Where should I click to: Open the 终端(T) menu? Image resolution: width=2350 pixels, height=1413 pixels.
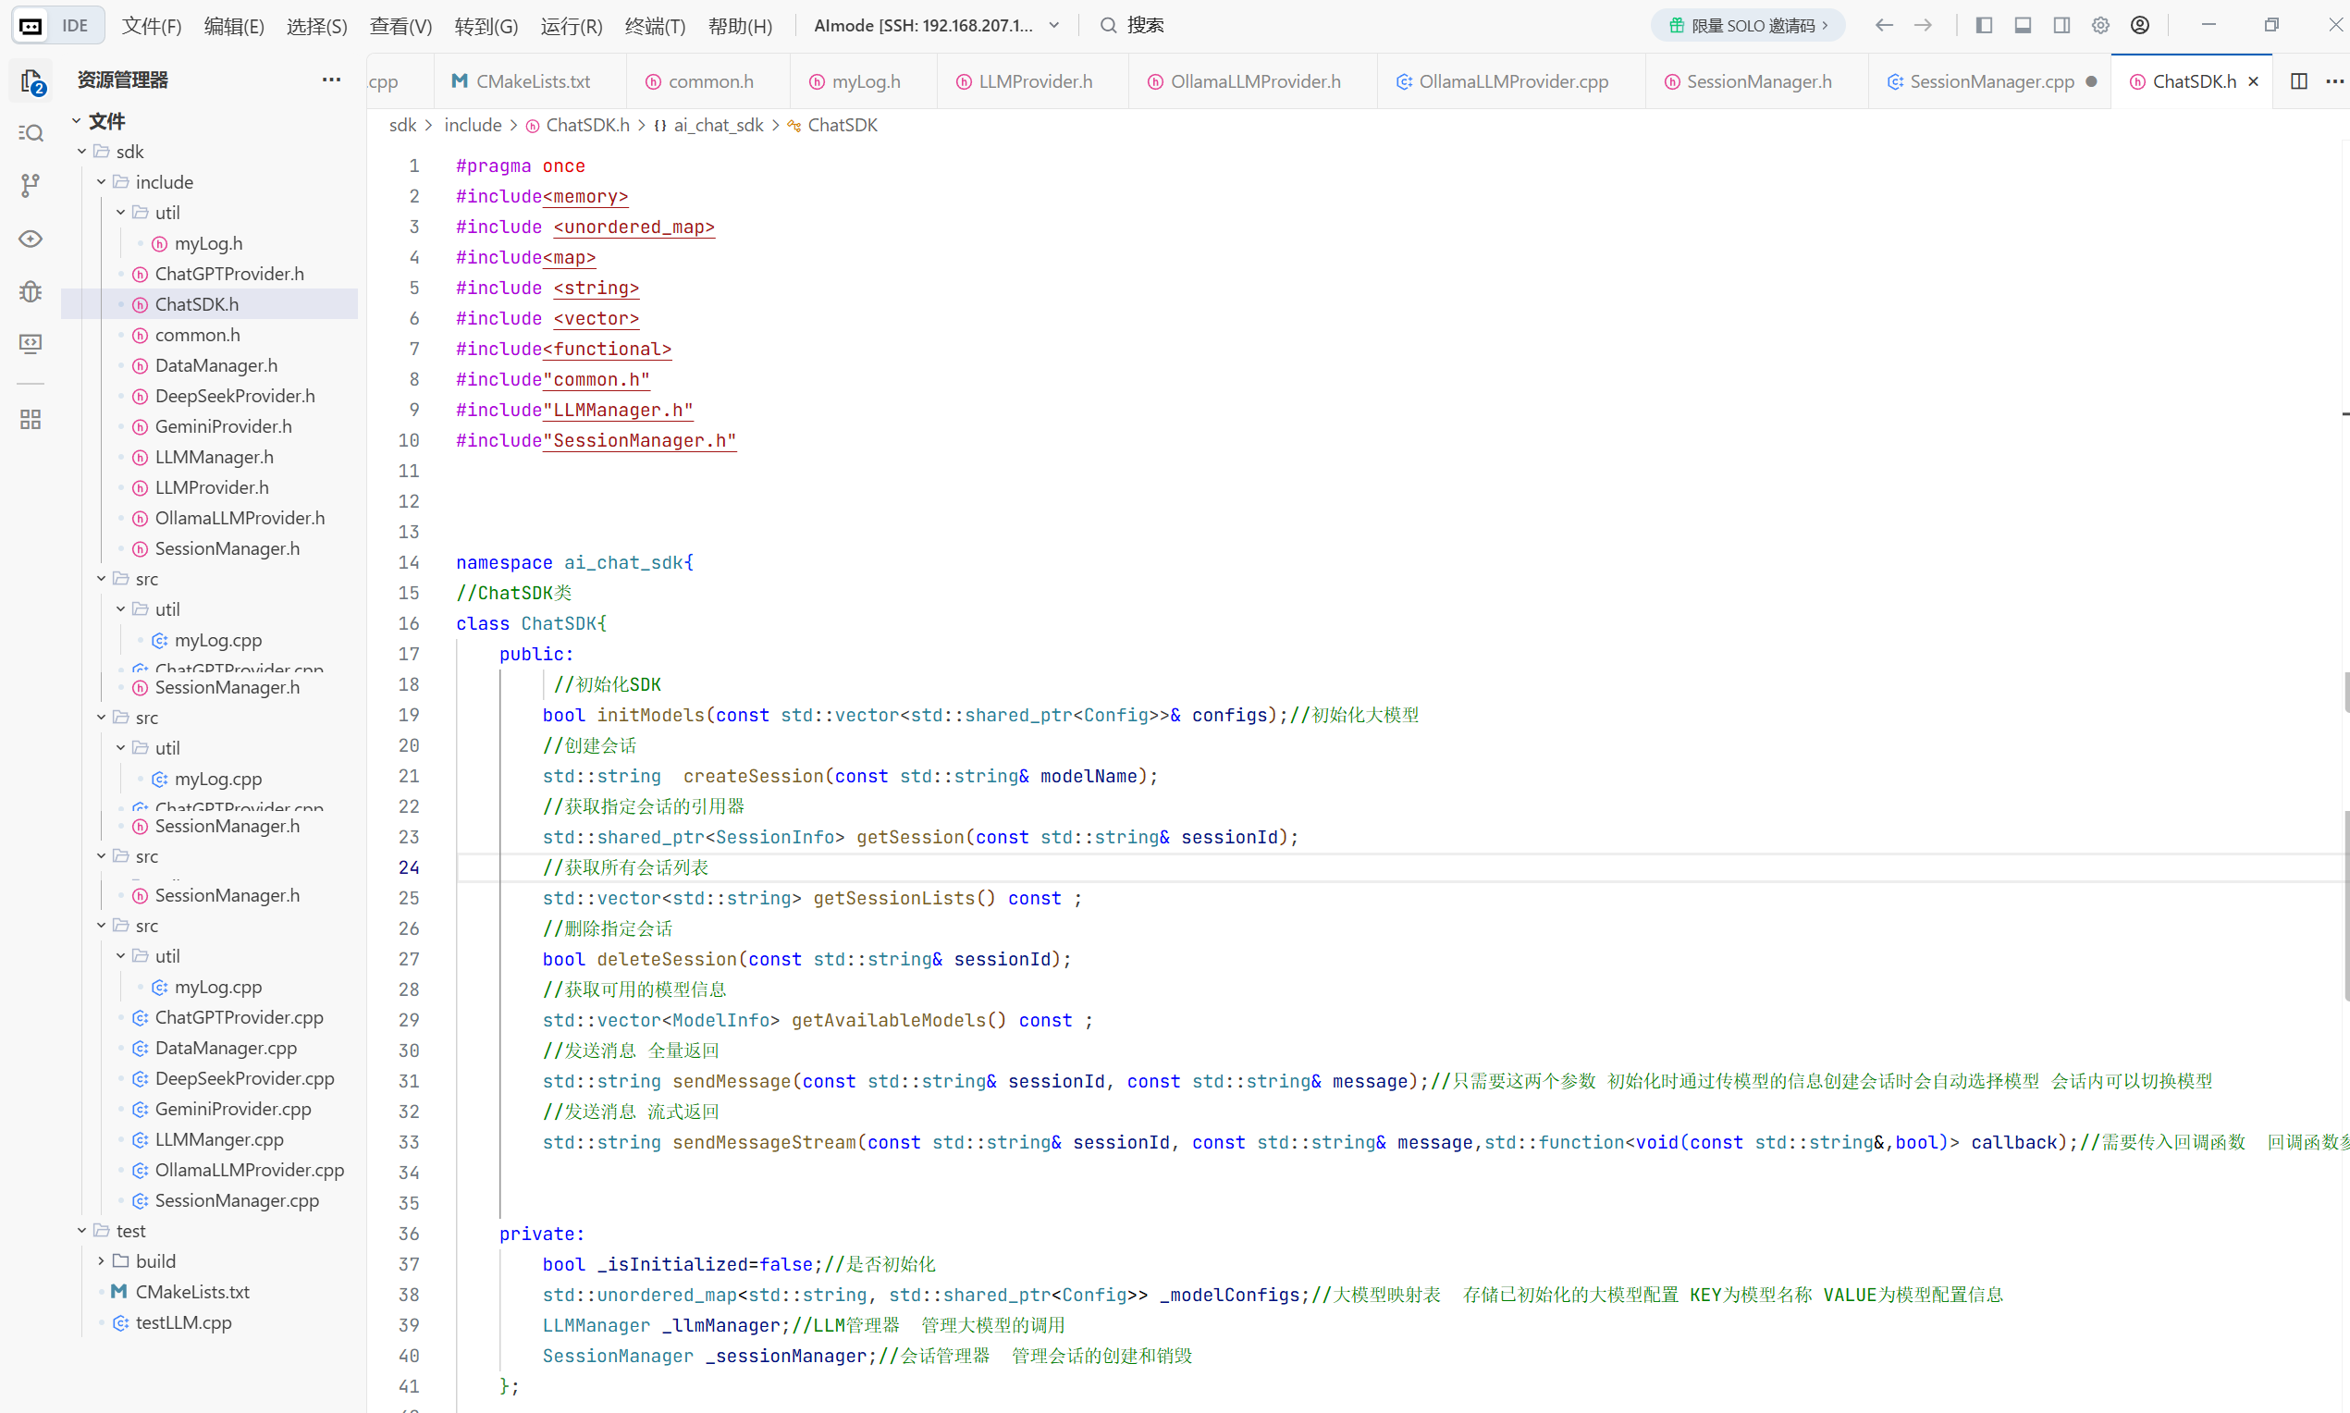(x=655, y=26)
